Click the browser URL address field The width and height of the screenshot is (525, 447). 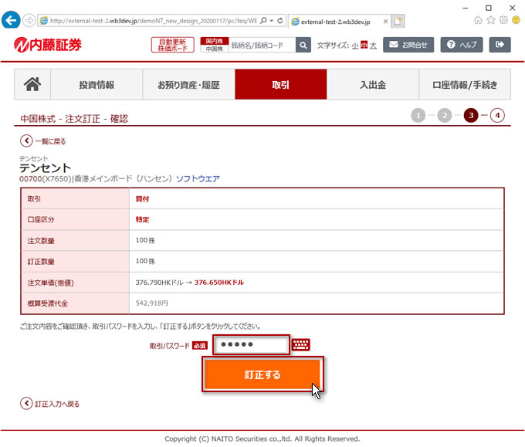(x=154, y=21)
